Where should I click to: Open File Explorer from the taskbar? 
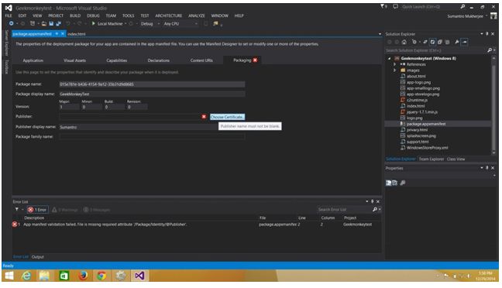(45, 276)
